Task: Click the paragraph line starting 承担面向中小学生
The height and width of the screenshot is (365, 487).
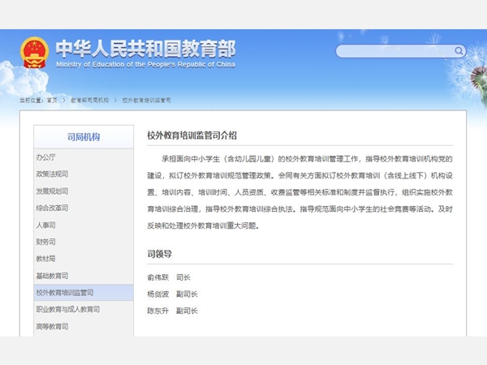Action: [x=307, y=159]
